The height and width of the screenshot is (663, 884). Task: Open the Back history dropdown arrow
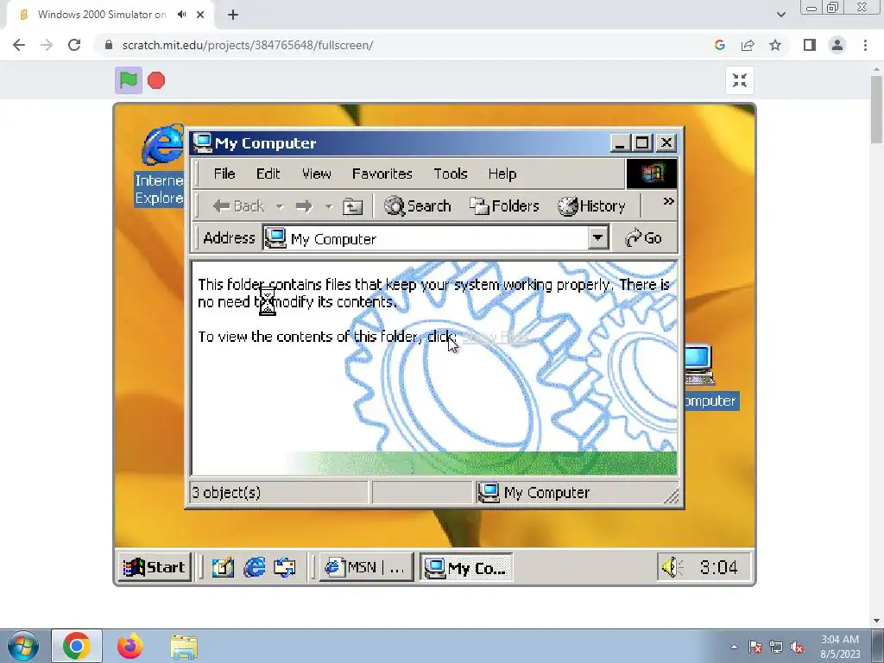coord(280,206)
